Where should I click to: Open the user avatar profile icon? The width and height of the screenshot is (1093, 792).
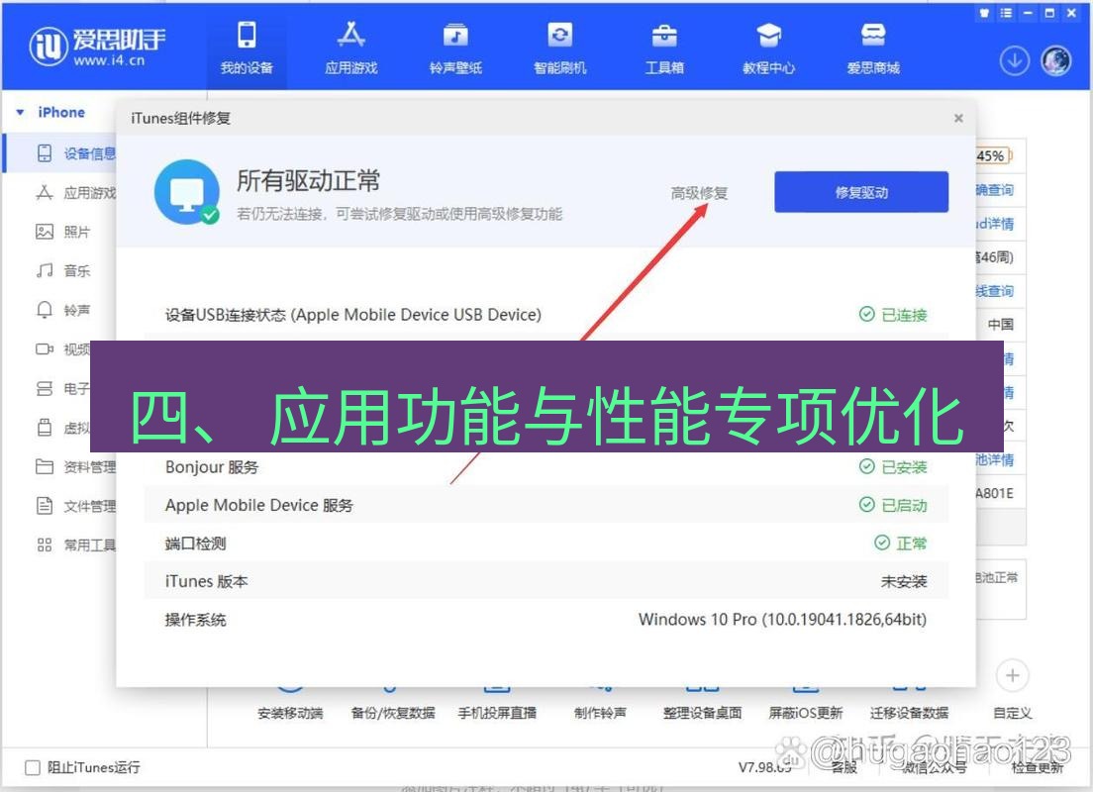click(x=1056, y=61)
